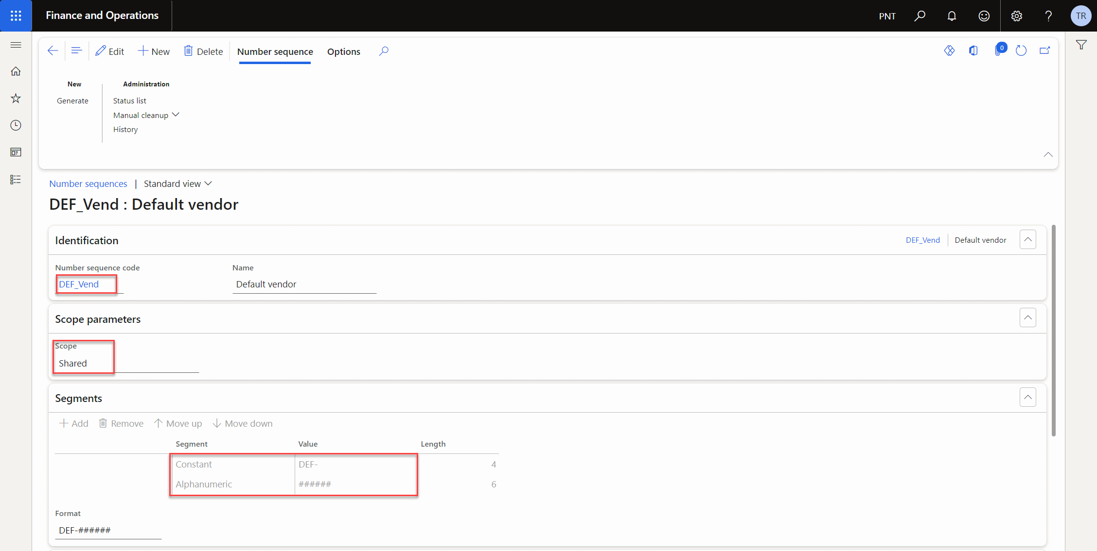Open Modules list icon in sidebar

coord(16,180)
